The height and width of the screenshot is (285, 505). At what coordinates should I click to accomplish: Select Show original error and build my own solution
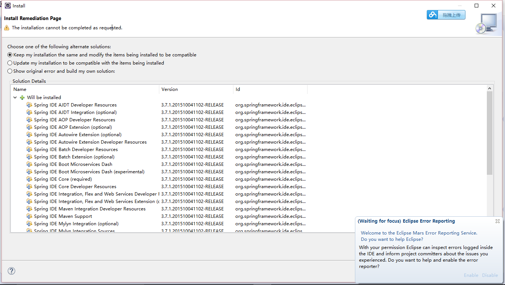tap(61, 71)
